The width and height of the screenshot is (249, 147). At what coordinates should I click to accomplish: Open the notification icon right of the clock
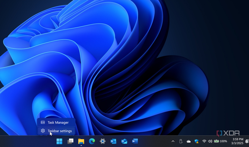click(x=247, y=141)
